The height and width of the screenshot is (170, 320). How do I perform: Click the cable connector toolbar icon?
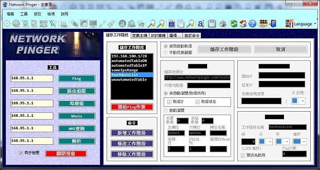coord(102,24)
